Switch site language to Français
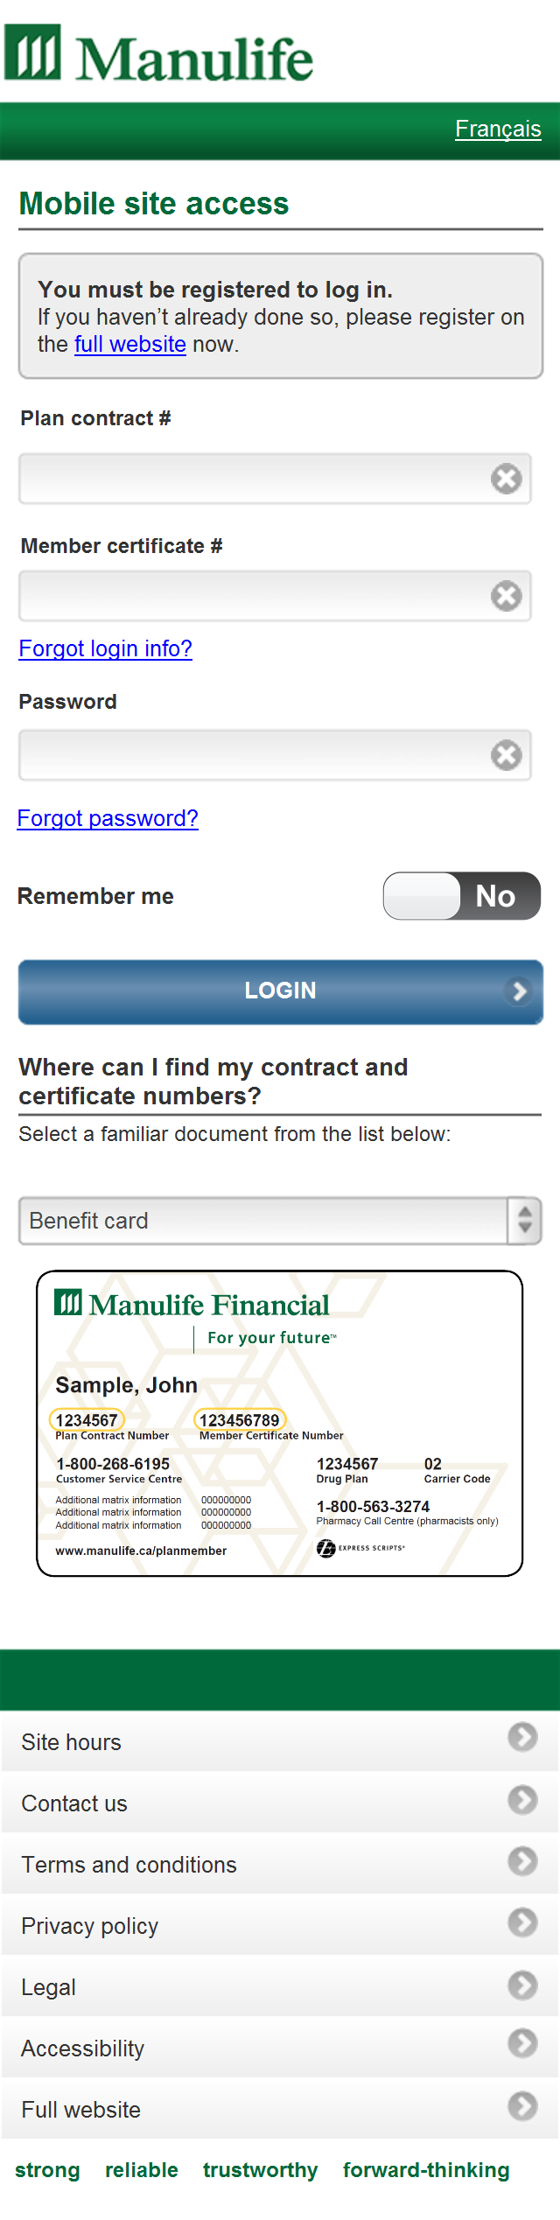The height and width of the screenshot is (2220, 560). click(498, 128)
